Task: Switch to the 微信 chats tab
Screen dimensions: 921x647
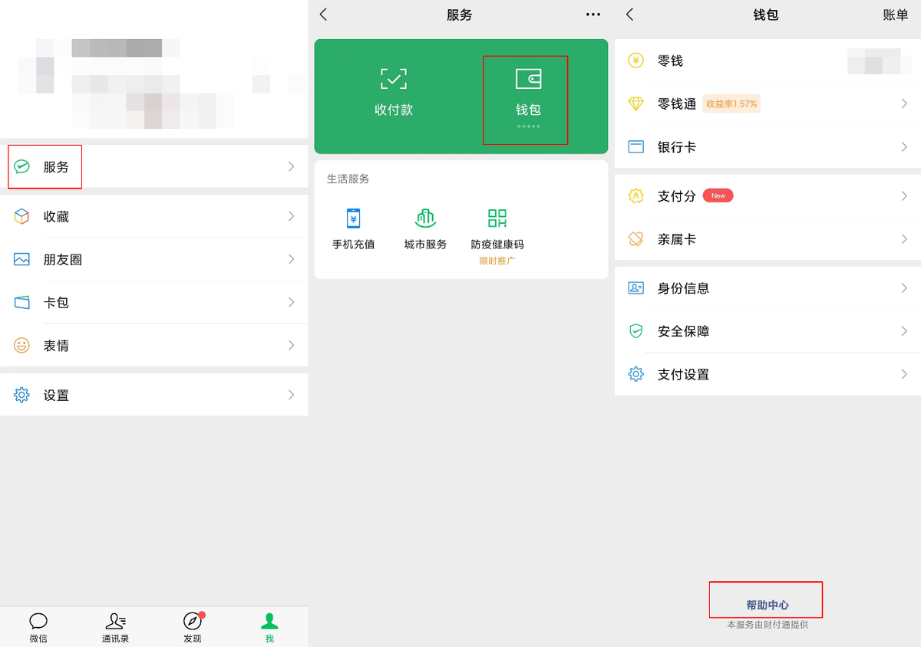Action: tap(38, 626)
